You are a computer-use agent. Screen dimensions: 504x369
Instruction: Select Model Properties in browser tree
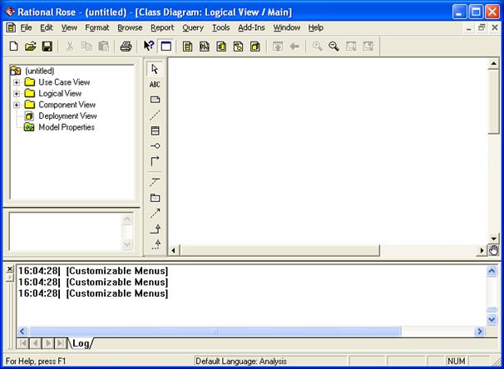(67, 127)
